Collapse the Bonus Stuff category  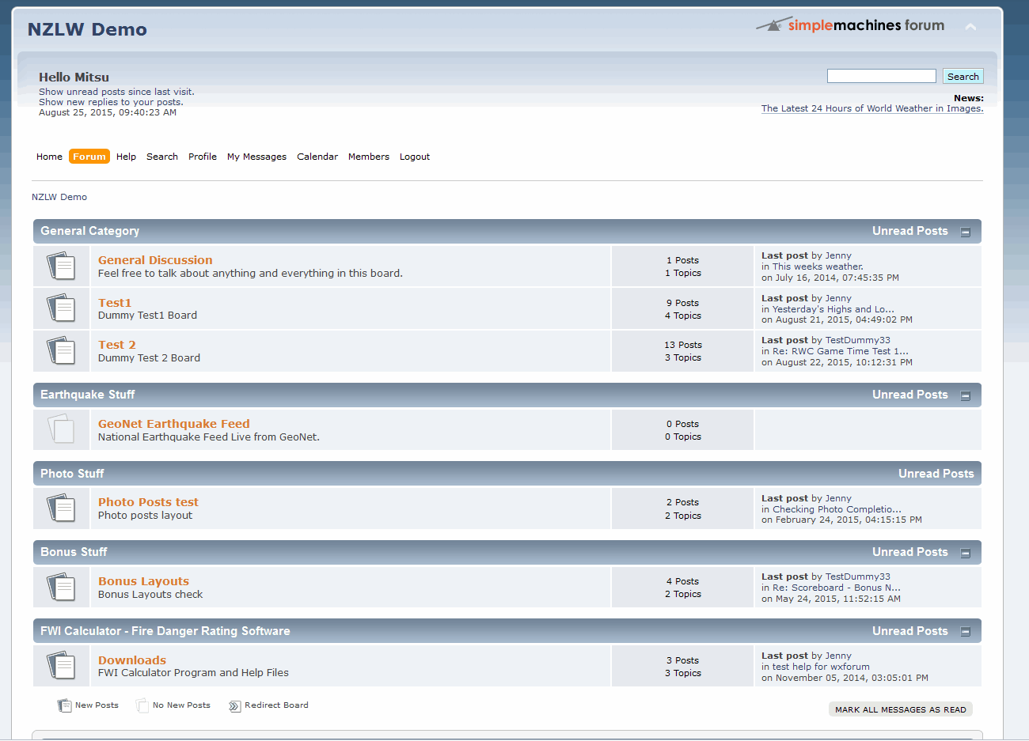pyautogui.click(x=965, y=553)
